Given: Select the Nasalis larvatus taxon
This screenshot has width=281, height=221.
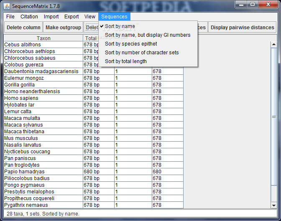Looking at the screenshot, I should coord(43,145).
